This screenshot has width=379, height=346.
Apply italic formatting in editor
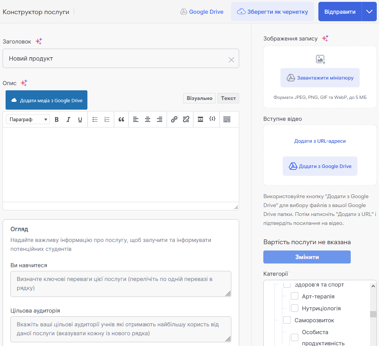point(68,119)
